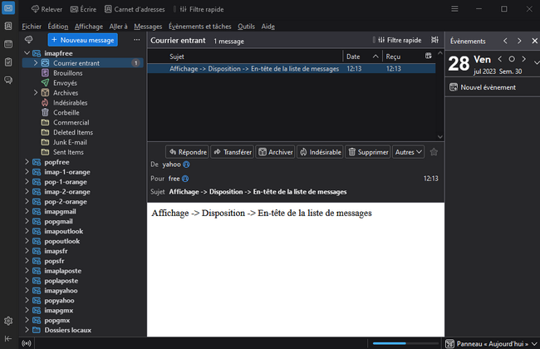The height and width of the screenshot is (349, 540).
Task: Open the Chat space in sidebar
Action: click(8, 81)
